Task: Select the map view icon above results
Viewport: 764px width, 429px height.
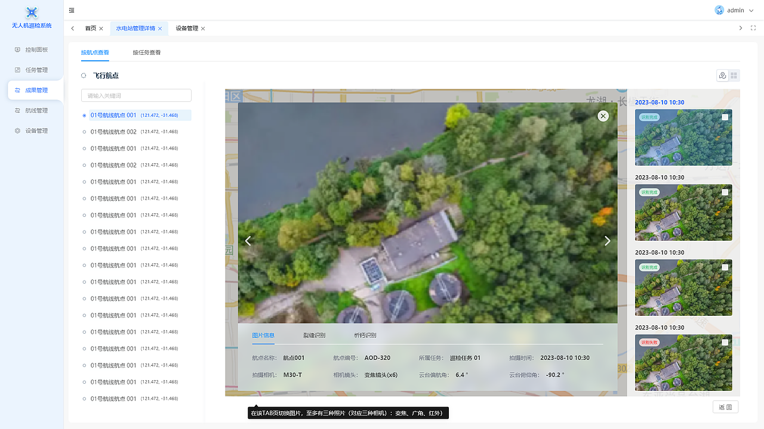Action: 722,75
